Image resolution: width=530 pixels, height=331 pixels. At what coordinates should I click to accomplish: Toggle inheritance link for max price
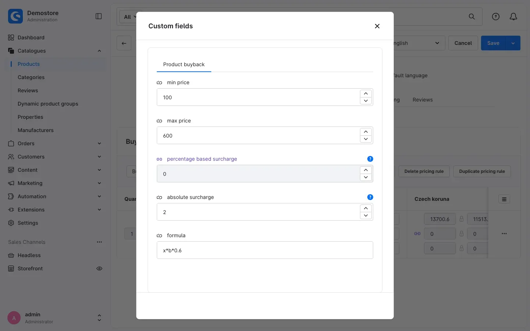(x=159, y=121)
